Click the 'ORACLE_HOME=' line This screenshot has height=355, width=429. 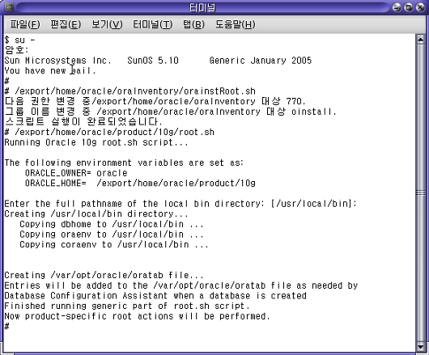tap(140, 183)
